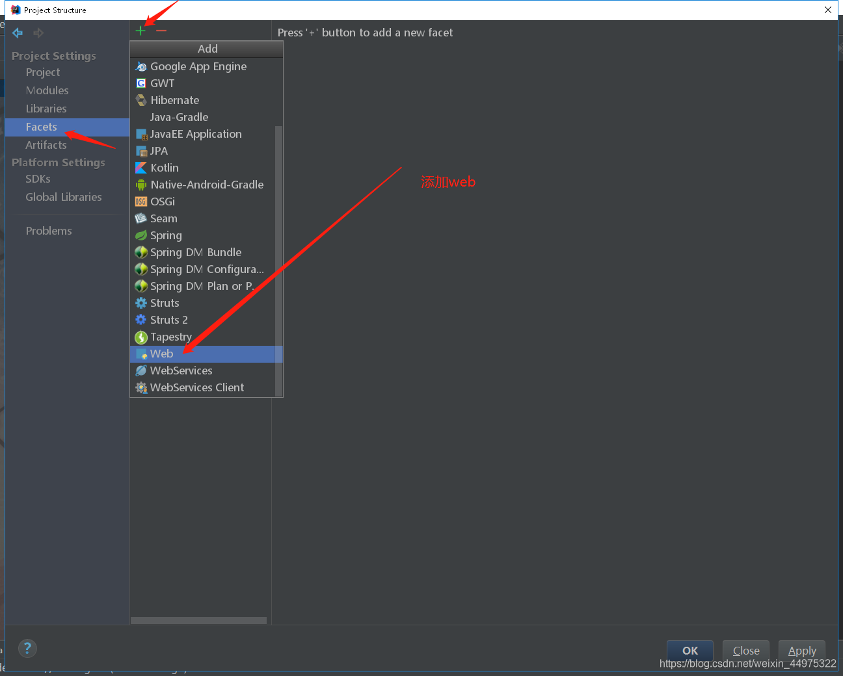The height and width of the screenshot is (676, 843).
Task: Click the Struts gear icon
Action: click(x=141, y=303)
